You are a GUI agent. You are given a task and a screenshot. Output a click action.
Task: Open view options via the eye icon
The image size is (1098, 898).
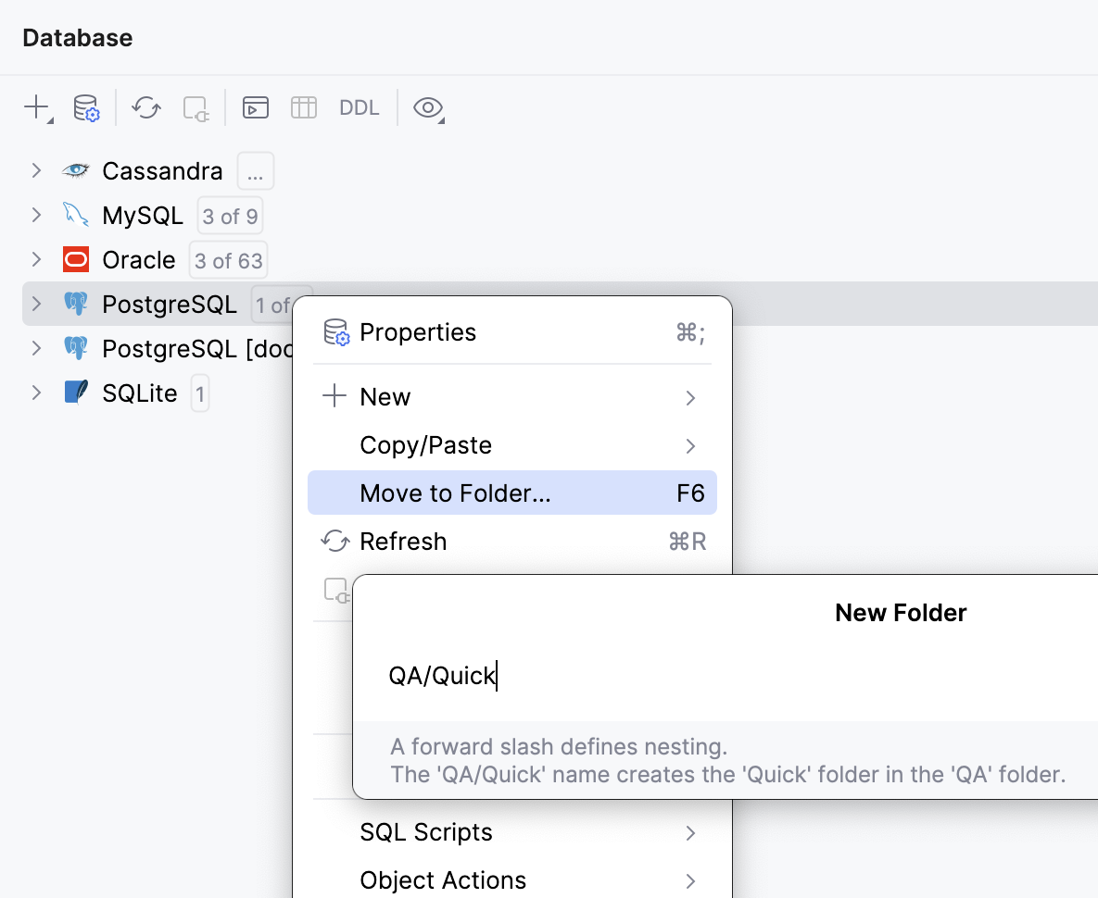point(427,107)
